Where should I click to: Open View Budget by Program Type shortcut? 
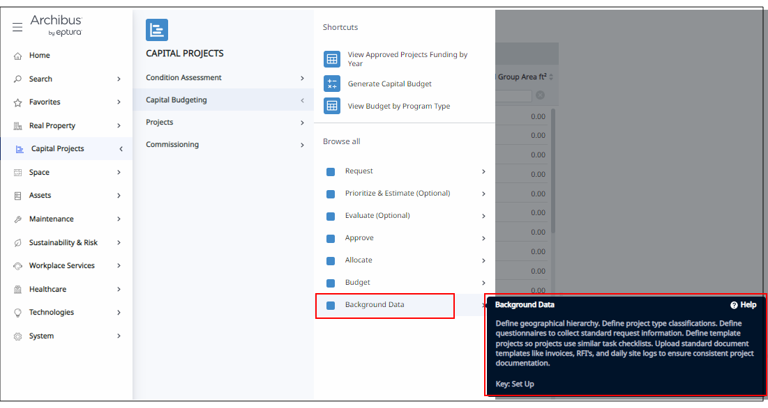399,106
